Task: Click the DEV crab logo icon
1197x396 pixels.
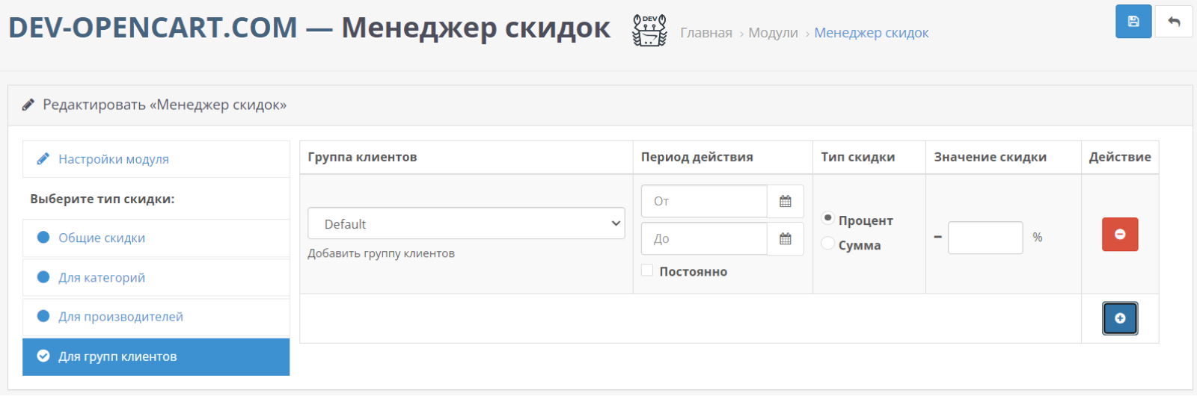Action: (649, 31)
